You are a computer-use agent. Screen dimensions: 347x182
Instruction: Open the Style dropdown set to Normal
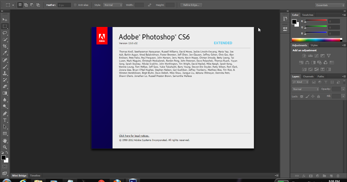[x=113, y=5]
